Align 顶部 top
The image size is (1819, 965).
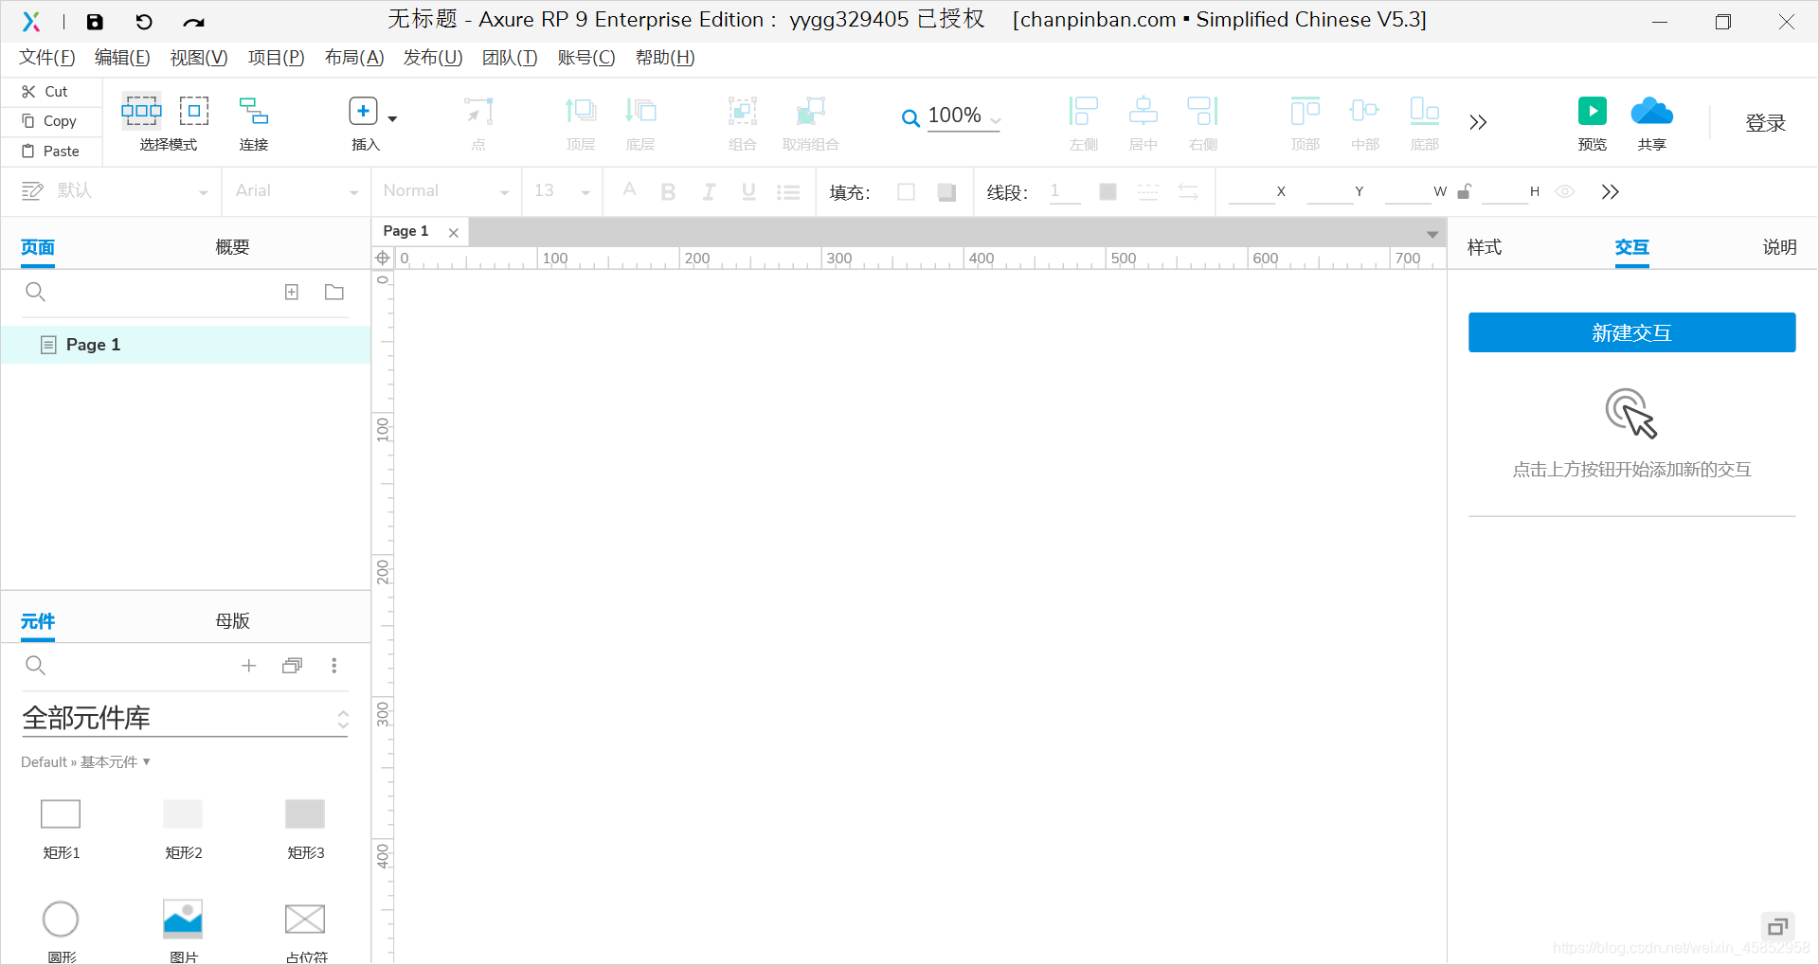(1305, 122)
